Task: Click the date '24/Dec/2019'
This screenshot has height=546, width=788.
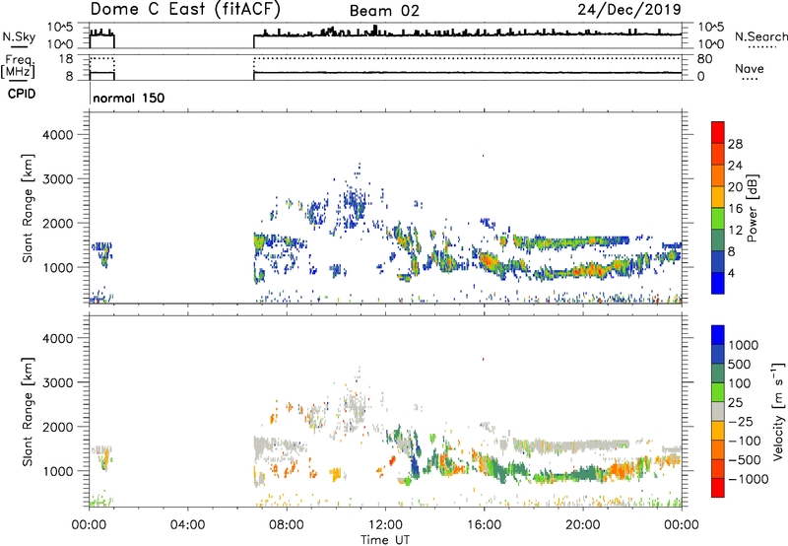Action: 629,9
